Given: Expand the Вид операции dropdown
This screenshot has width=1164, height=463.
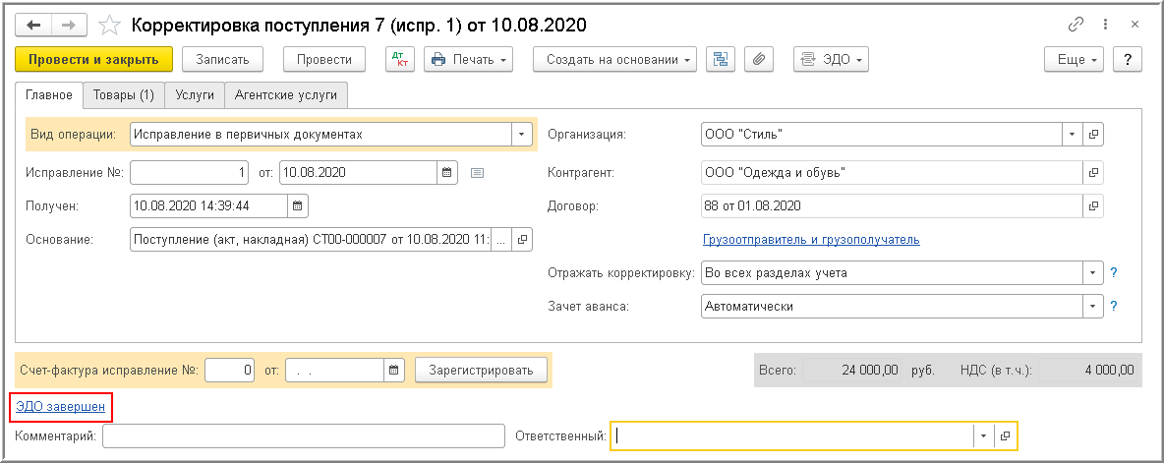Looking at the screenshot, I should point(518,134).
